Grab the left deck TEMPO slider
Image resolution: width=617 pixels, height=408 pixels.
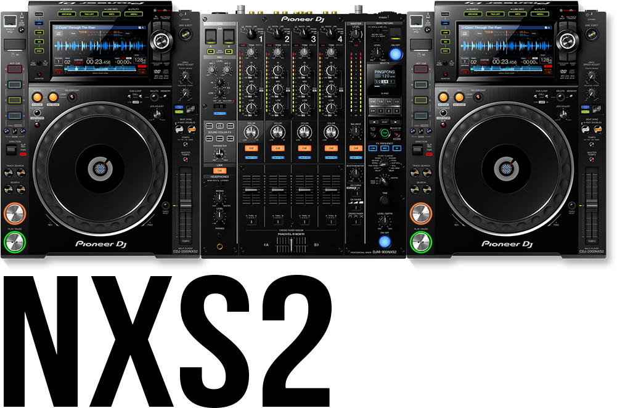pyautogui.click(x=186, y=205)
